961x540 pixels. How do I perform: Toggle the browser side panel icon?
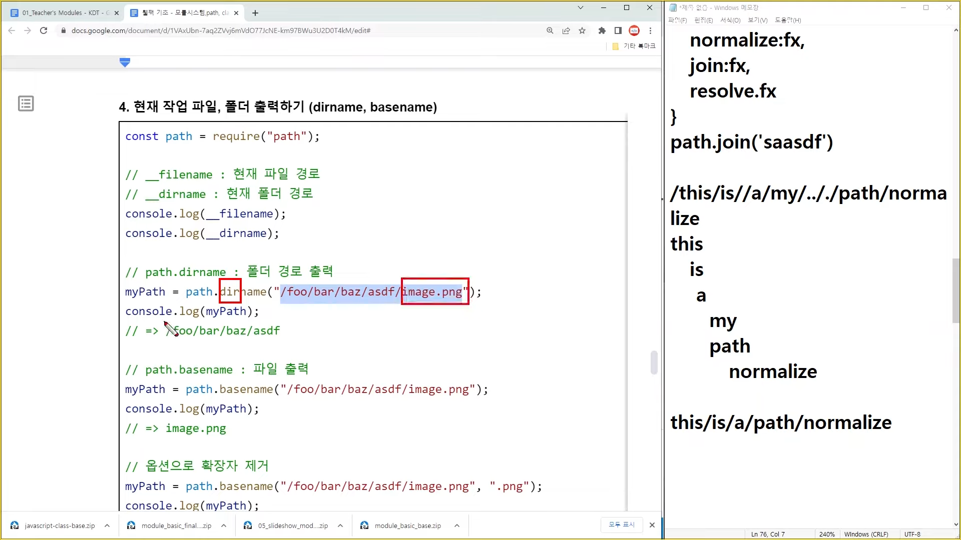618,30
